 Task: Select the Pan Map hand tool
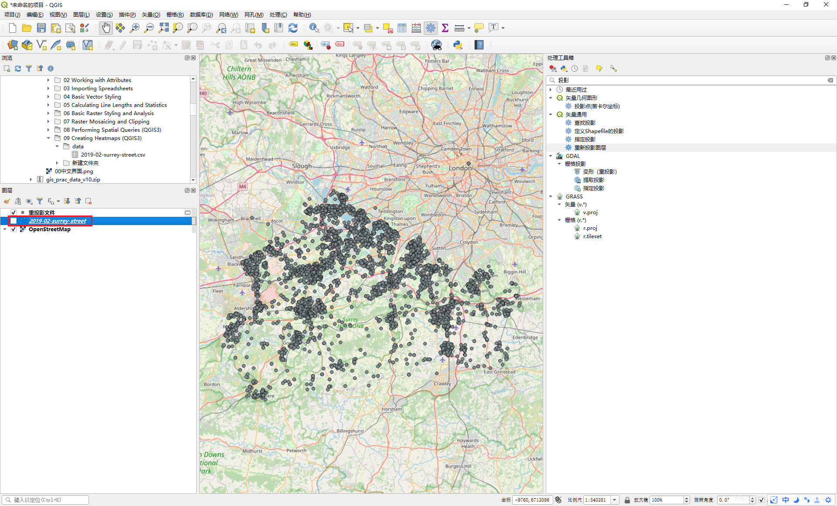click(x=105, y=28)
